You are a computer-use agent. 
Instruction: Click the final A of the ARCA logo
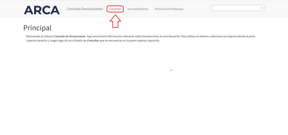(55, 10)
